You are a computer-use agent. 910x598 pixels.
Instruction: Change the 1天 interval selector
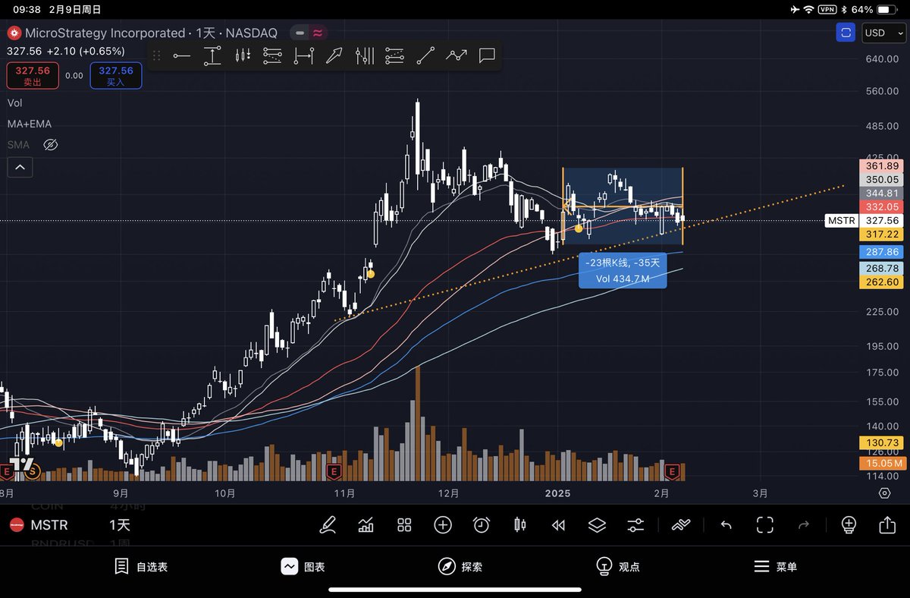pos(120,525)
